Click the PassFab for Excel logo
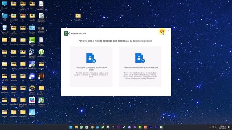Viewport: 232px width, 130px height. click(x=67, y=34)
